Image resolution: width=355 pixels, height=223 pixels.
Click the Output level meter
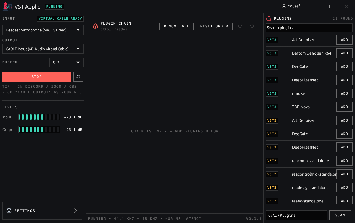tap(39, 130)
